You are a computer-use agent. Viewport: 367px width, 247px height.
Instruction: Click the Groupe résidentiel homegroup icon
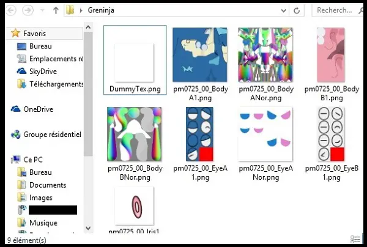(16, 135)
